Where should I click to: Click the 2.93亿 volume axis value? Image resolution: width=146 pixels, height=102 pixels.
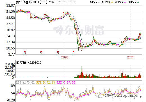click(10, 64)
